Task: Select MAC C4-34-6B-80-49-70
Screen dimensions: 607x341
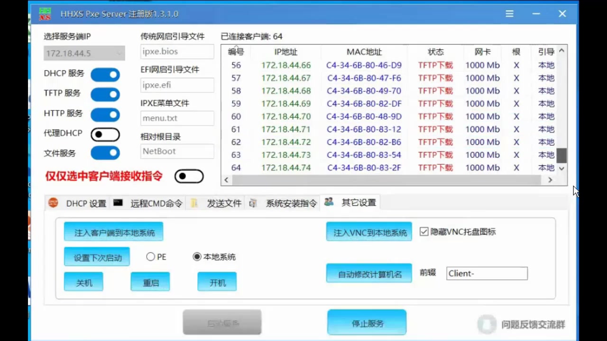Action: tap(364, 91)
